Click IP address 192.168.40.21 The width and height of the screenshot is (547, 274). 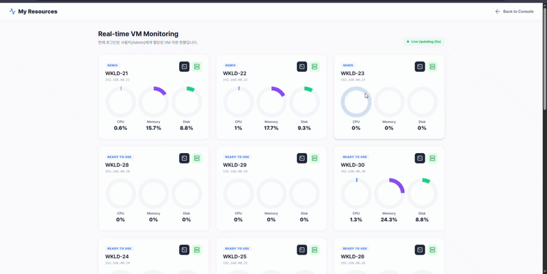118,80
